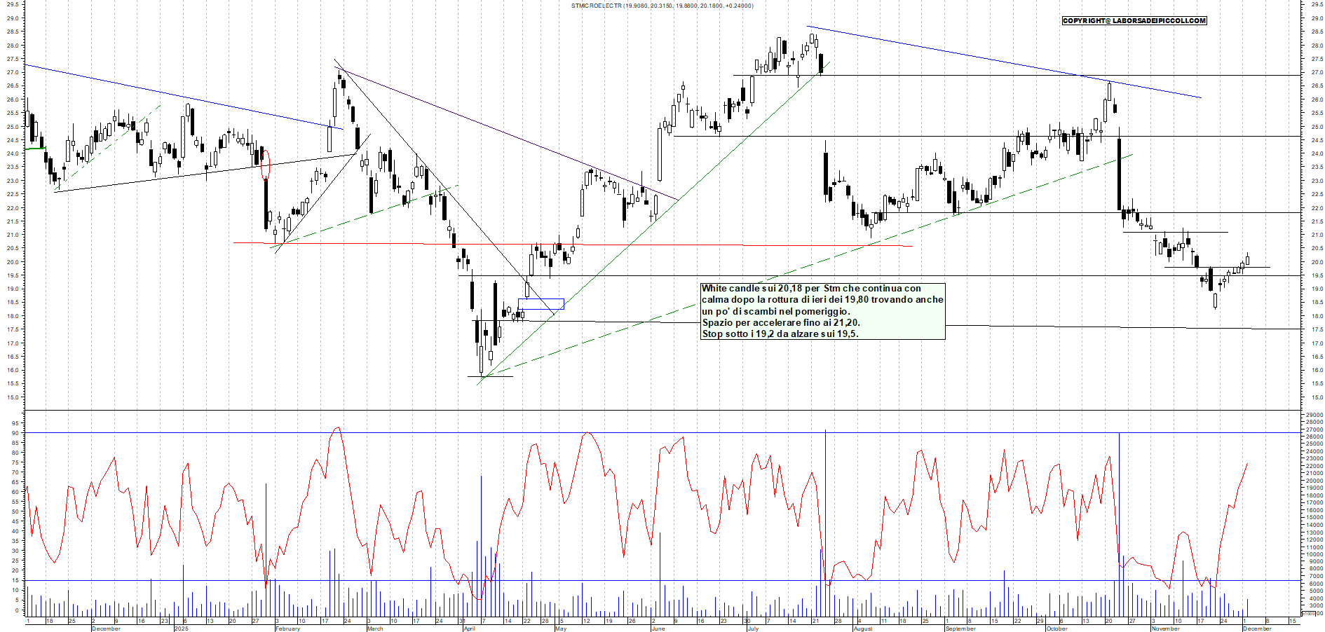Click the LABORSADEIPICCOLI.COM copyright label

1134,21
